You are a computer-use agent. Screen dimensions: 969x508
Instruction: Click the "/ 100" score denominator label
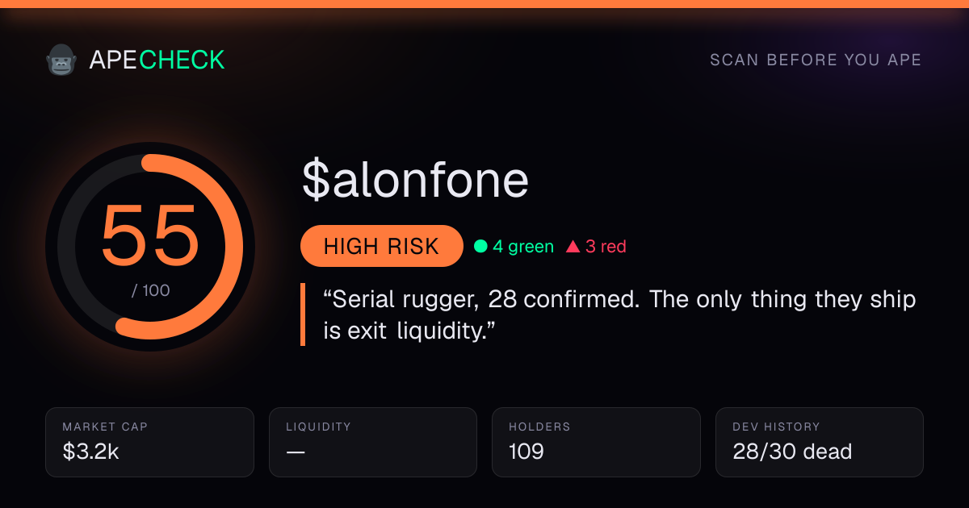pyautogui.click(x=151, y=290)
